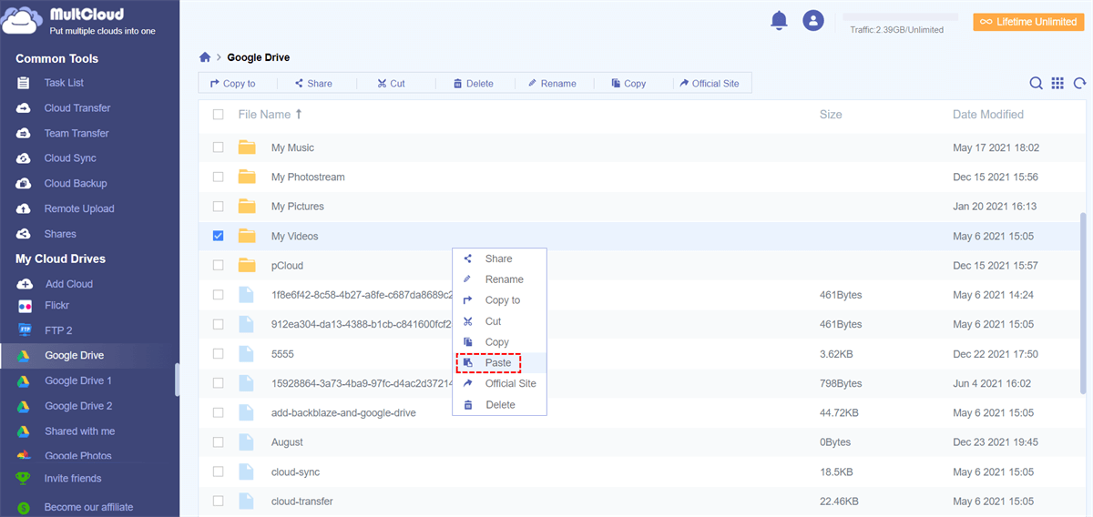The height and width of the screenshot is (517, 1093).
Task: Click Official Site toolbar button
Action: [x=709, y=84]
